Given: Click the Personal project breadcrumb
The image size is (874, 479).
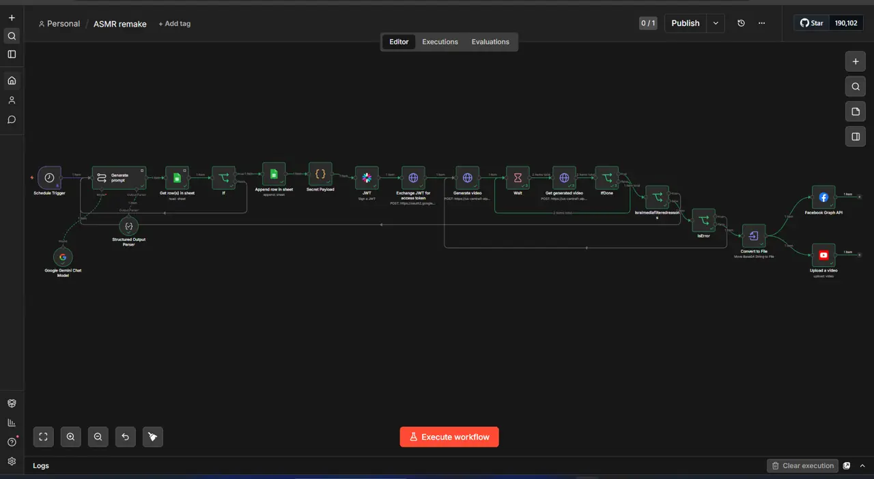Looking at the screenshot, I should [59, 24].
